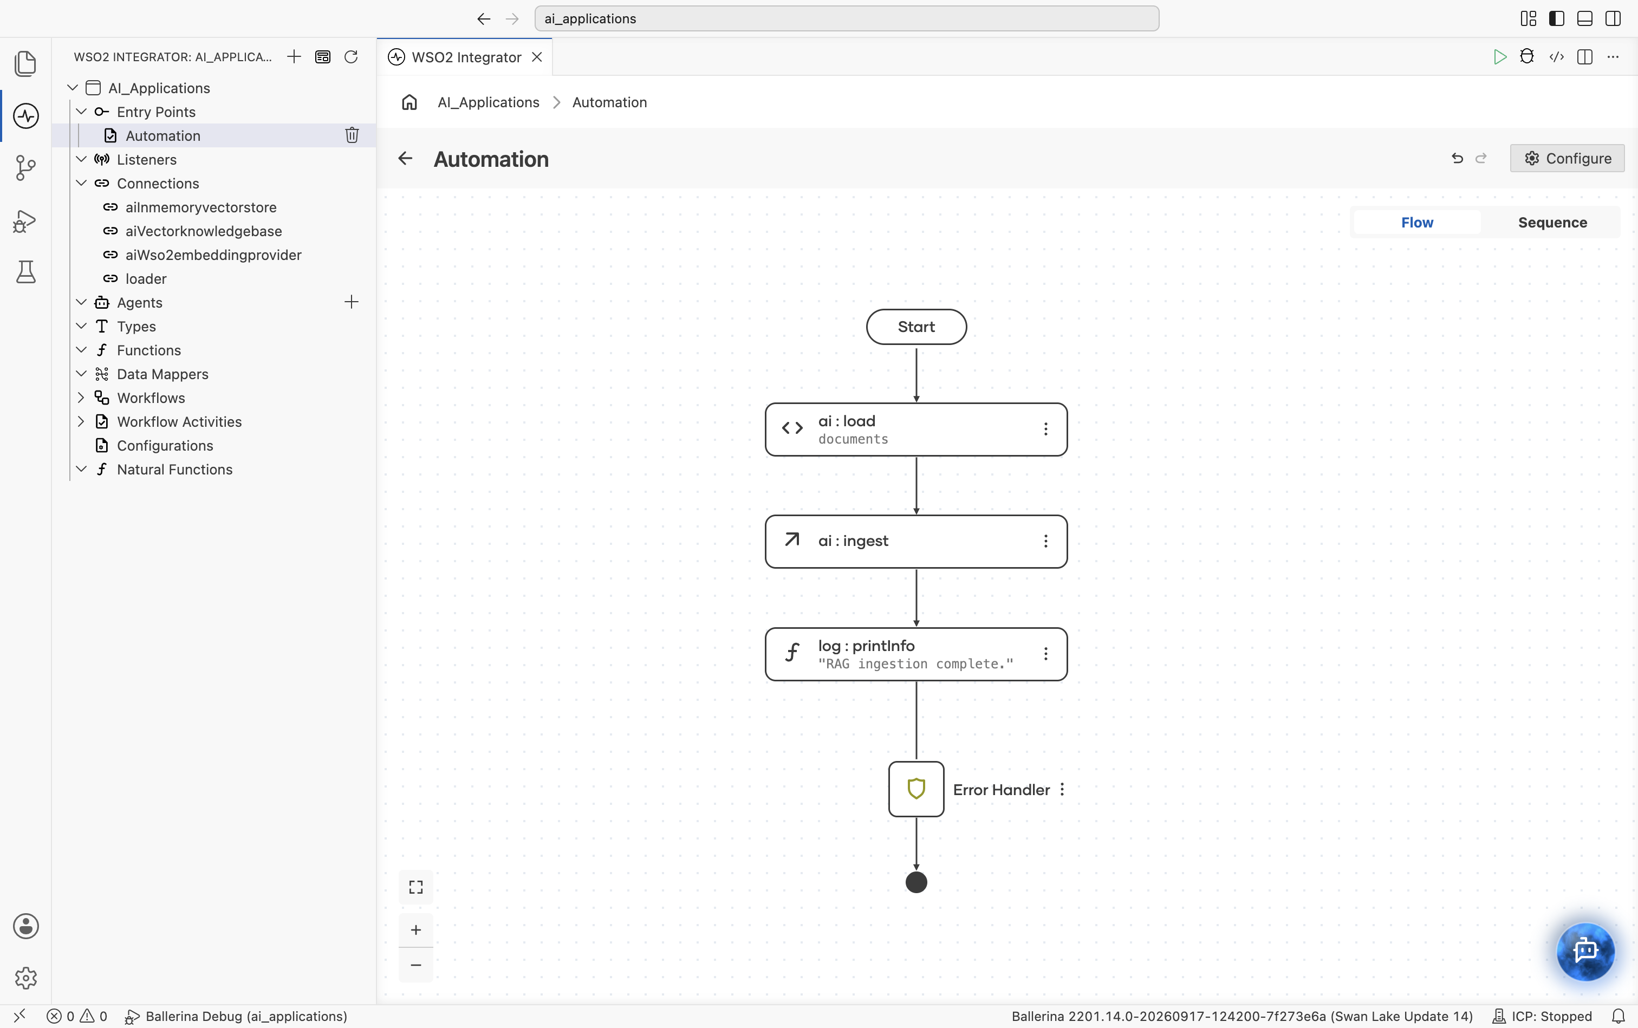Toggle the secondary side bar

(1613, 18)
